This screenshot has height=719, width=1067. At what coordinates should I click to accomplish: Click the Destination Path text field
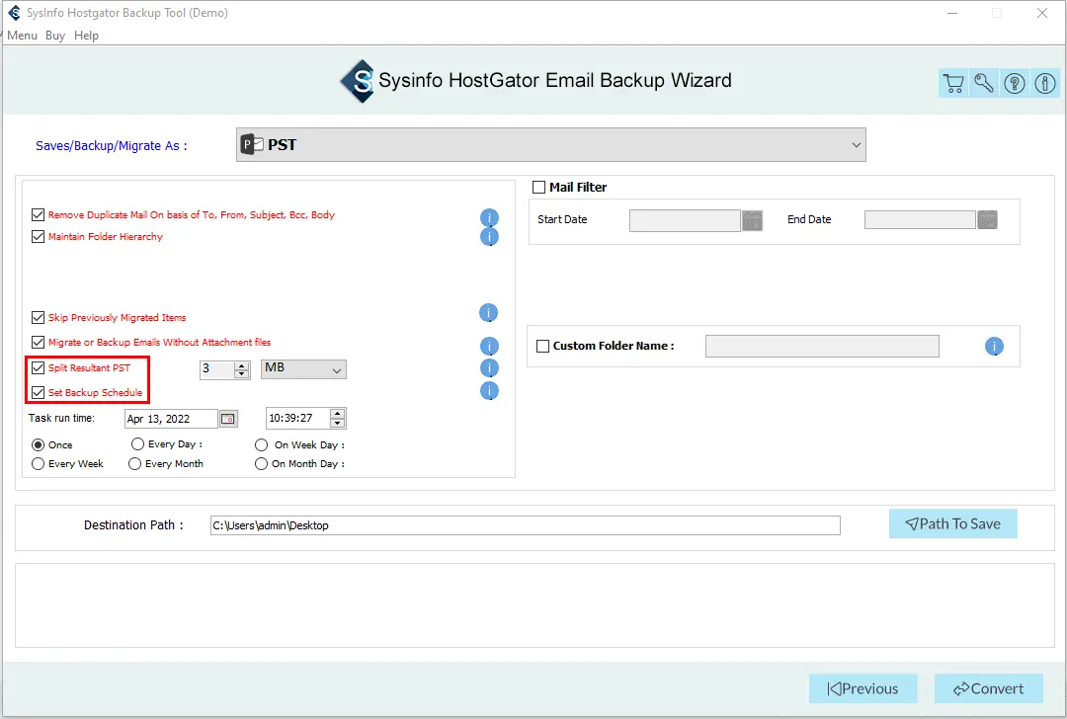525,525
